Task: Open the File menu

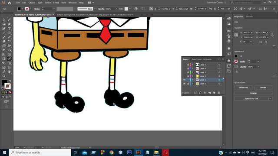Action: coord(18,3)
